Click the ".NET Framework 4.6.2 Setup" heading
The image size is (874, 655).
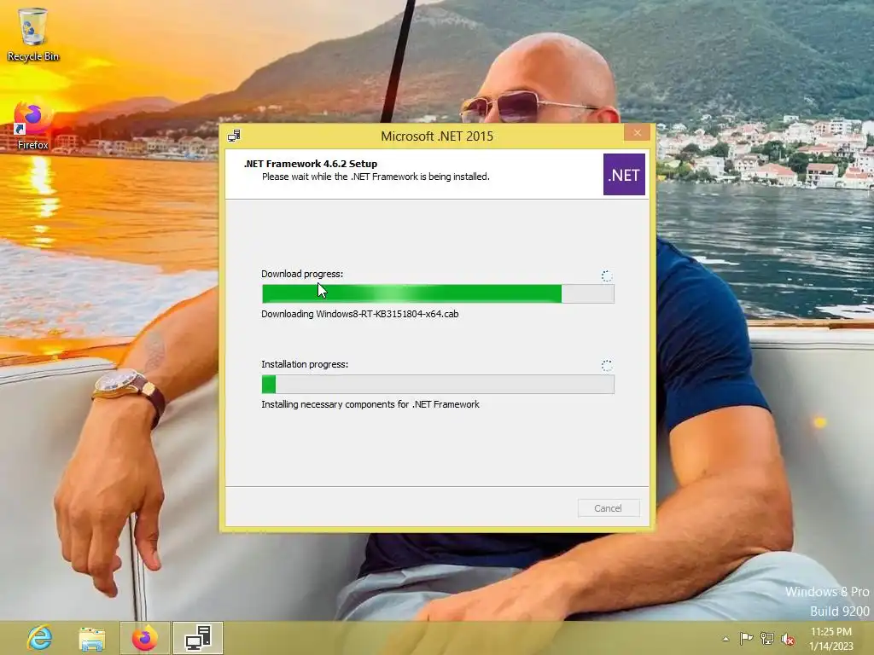(x=311, y=164)
